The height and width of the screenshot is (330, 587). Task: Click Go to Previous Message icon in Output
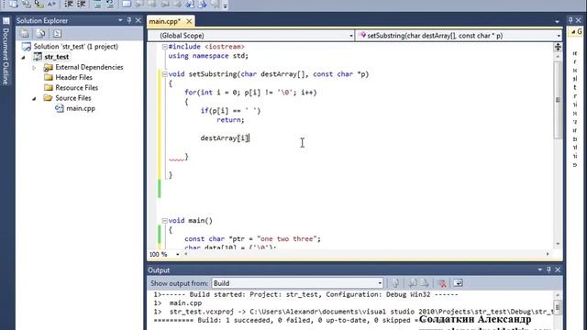click(413, 283)
